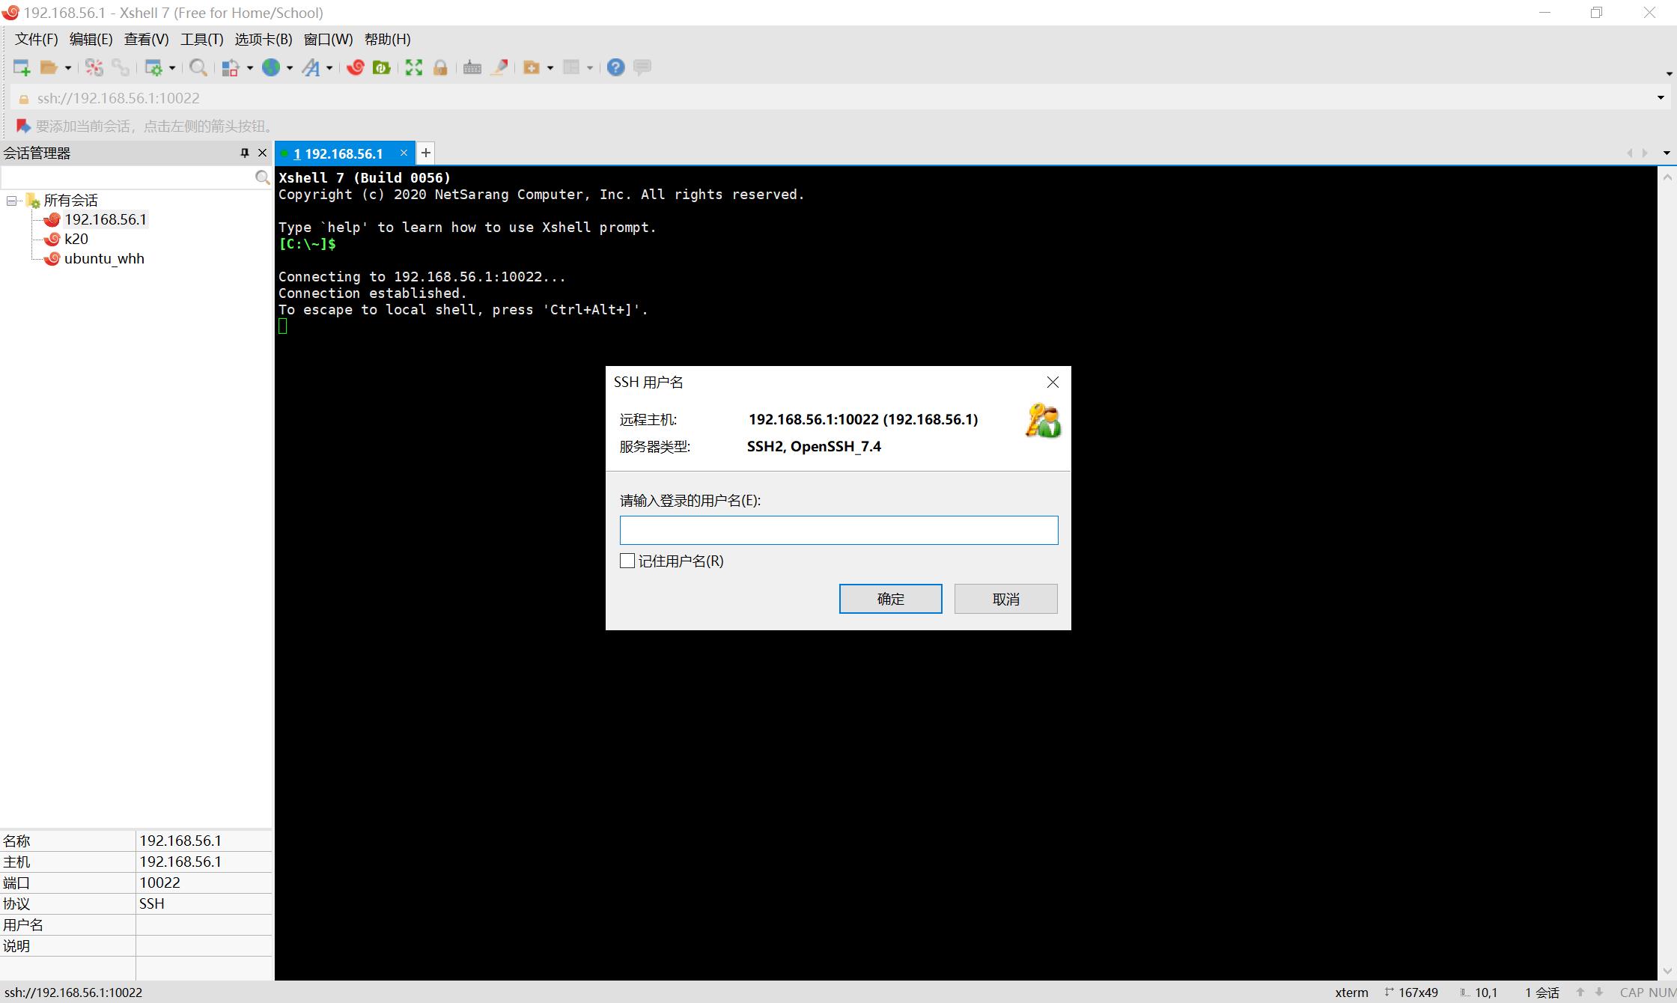This screenshot has width=1677, height=1003.
Task: Launch the red Xshell swirl toolbar icon
Action: click(x=356, y=67)
